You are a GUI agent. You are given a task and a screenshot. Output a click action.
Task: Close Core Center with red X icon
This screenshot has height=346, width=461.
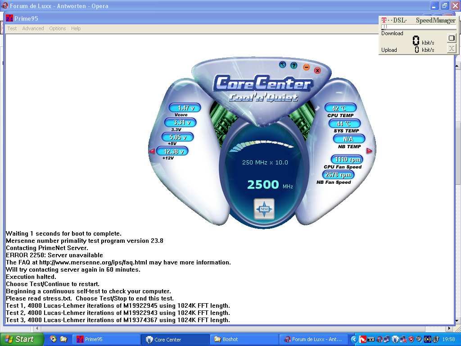(317, 70)
